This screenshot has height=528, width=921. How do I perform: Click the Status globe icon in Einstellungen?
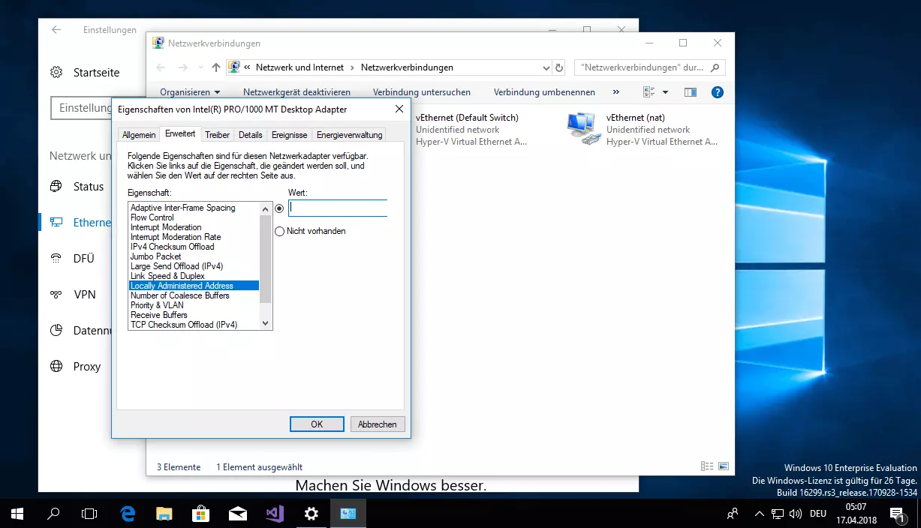coord(56,186)
